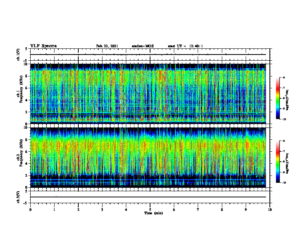Click the ch.1 spectrogram panel
This screenshot has height=235, width=304.
[148, 94]
